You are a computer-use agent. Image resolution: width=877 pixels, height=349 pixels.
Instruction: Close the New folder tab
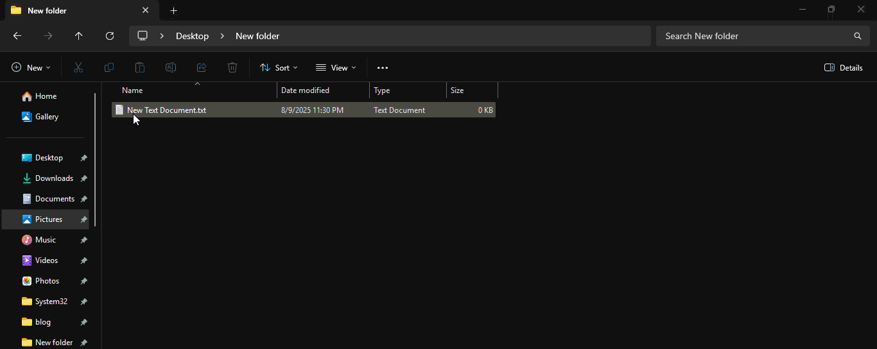[146, 10]
